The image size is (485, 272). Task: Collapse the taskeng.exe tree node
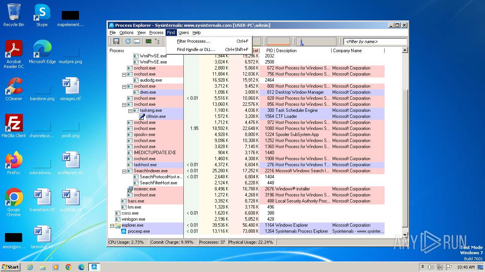130,111
